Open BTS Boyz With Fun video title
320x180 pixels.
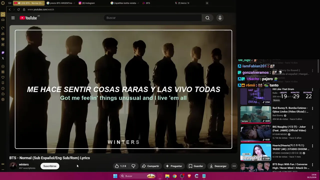click(291, 166)
